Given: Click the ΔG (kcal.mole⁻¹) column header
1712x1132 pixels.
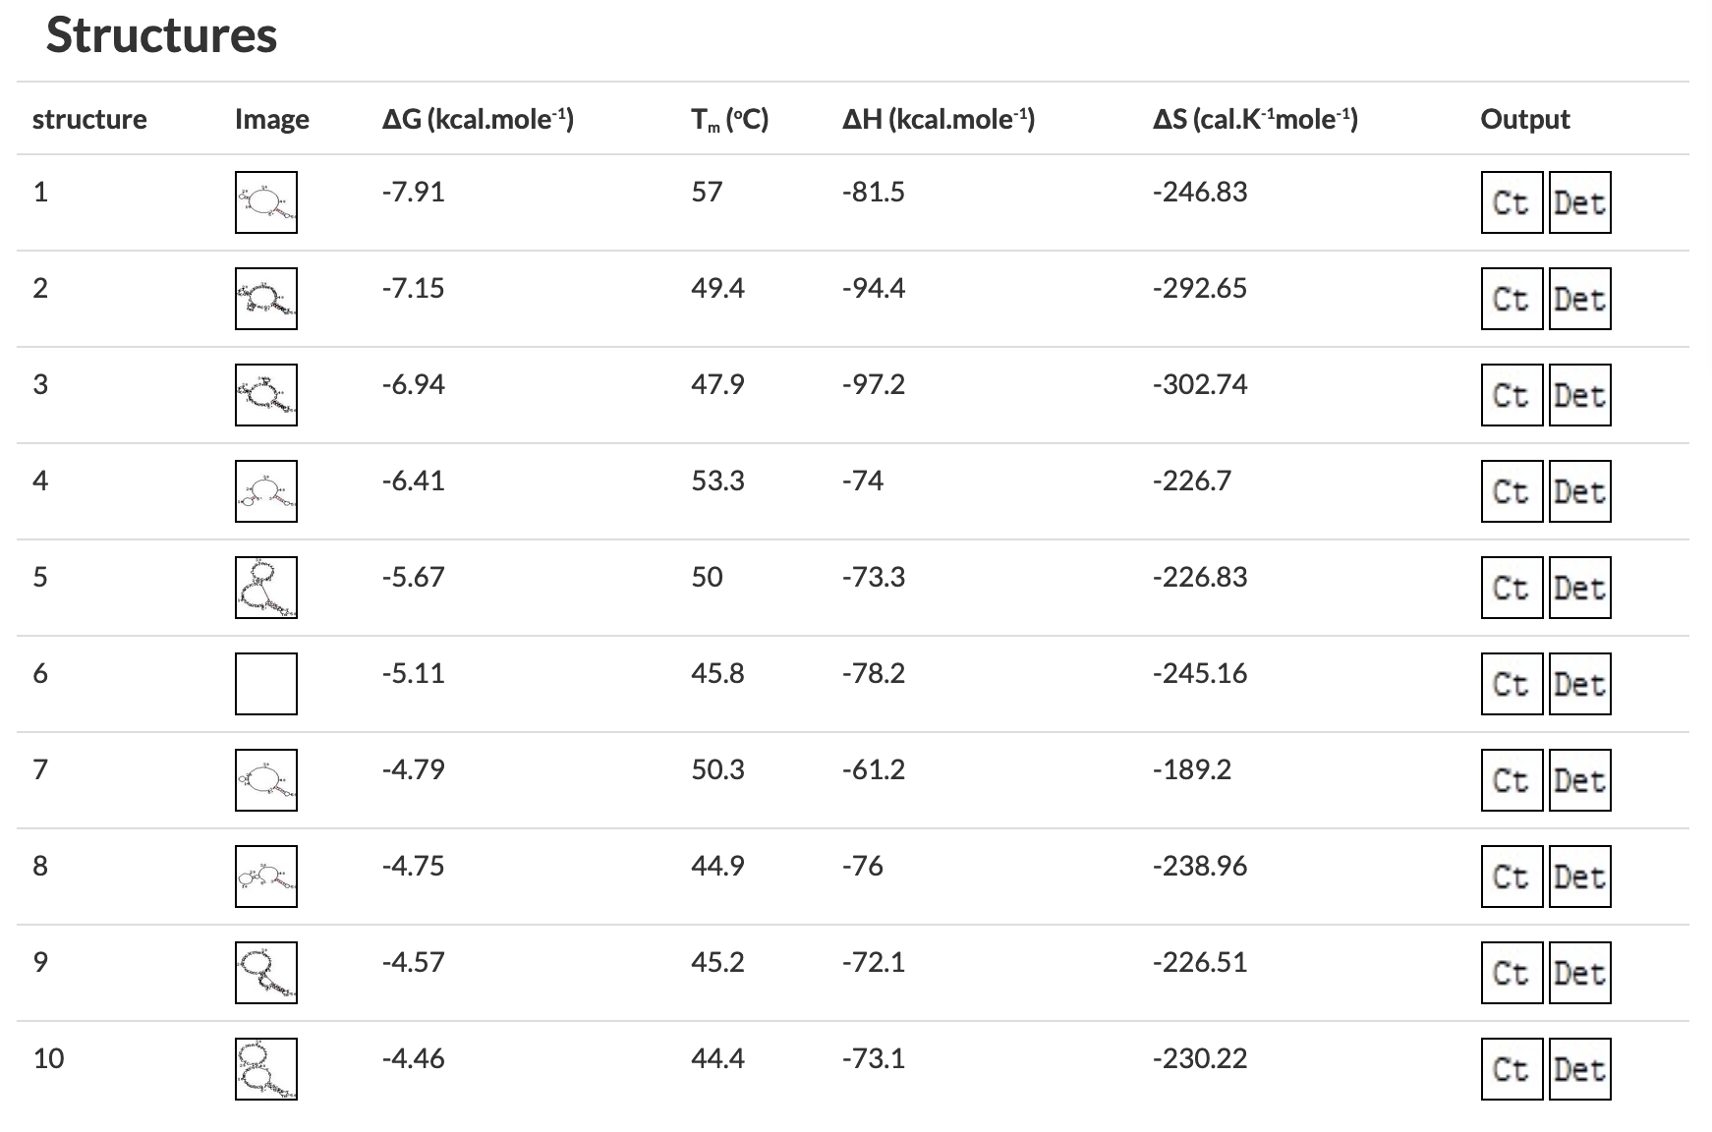Looking at the screenshot, I should [x=478, y=119].
